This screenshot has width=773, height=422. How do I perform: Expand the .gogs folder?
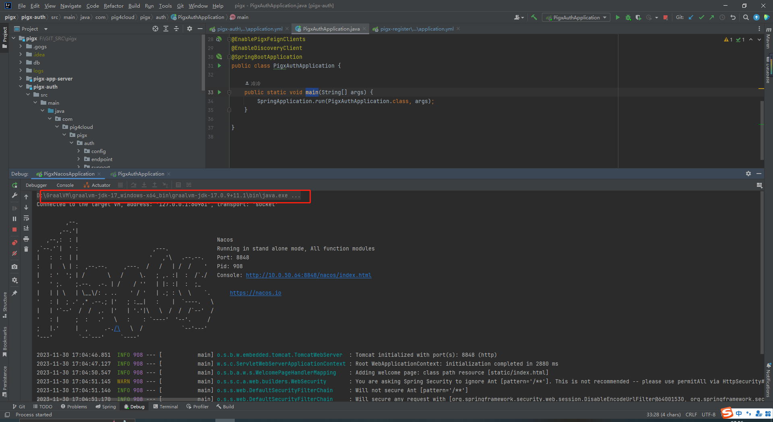[21, 46]
